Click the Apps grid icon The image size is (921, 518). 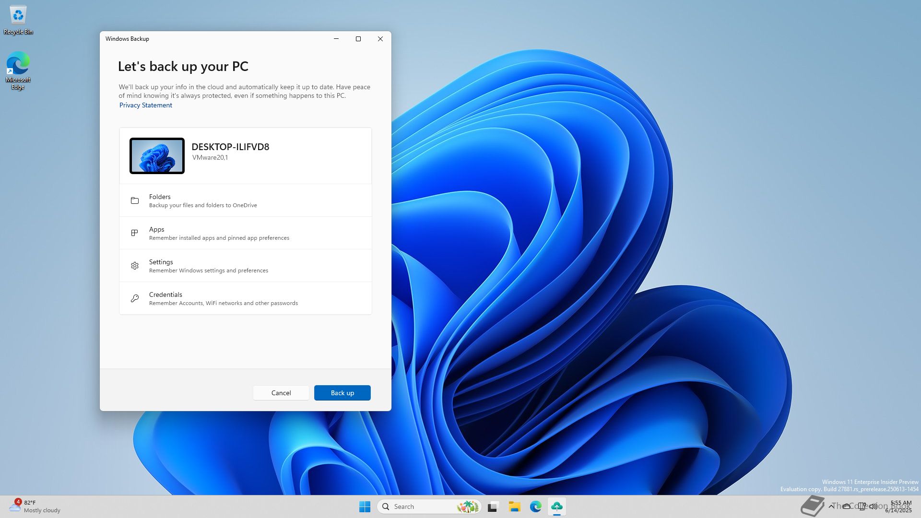point(135,233)
